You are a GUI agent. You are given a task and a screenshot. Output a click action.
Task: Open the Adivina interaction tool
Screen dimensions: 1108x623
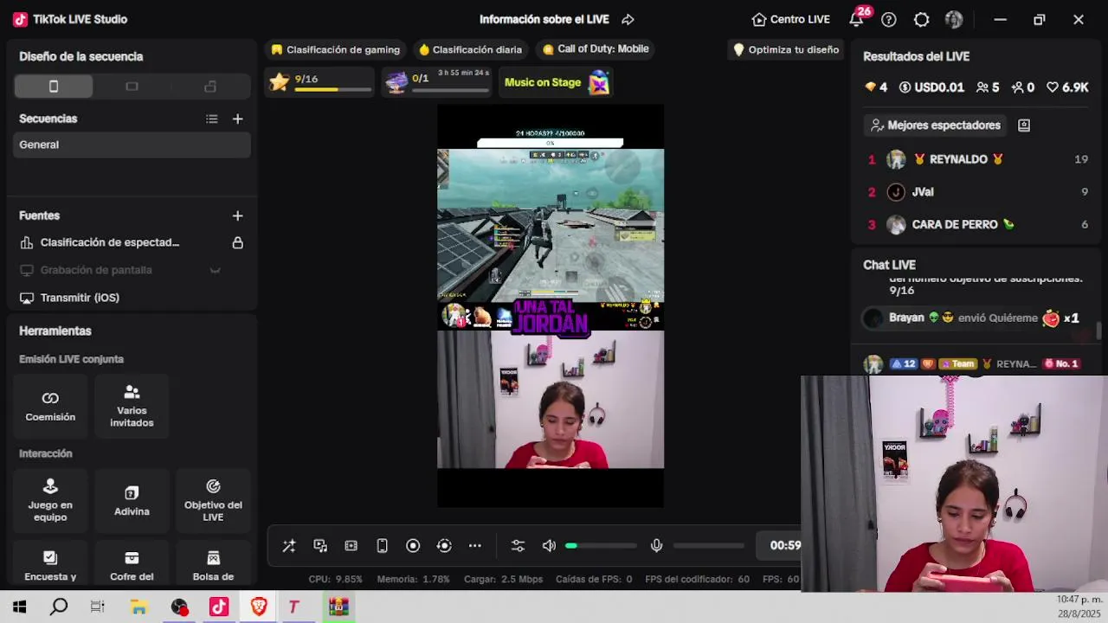132,501
